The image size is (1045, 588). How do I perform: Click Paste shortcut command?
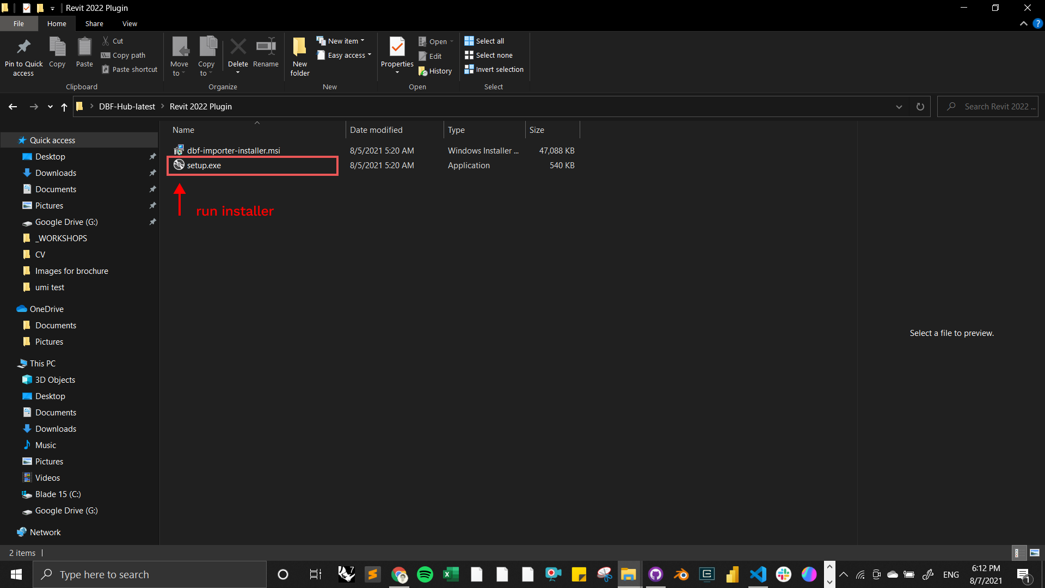pos(130,69)
